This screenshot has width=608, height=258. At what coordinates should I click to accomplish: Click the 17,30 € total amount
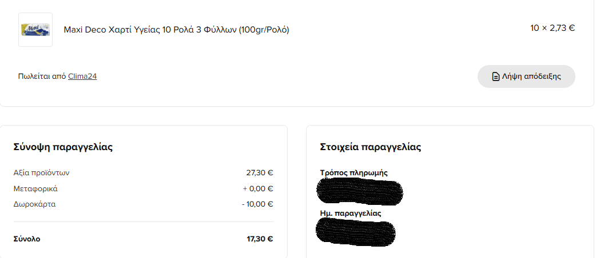tap(260, 239)
